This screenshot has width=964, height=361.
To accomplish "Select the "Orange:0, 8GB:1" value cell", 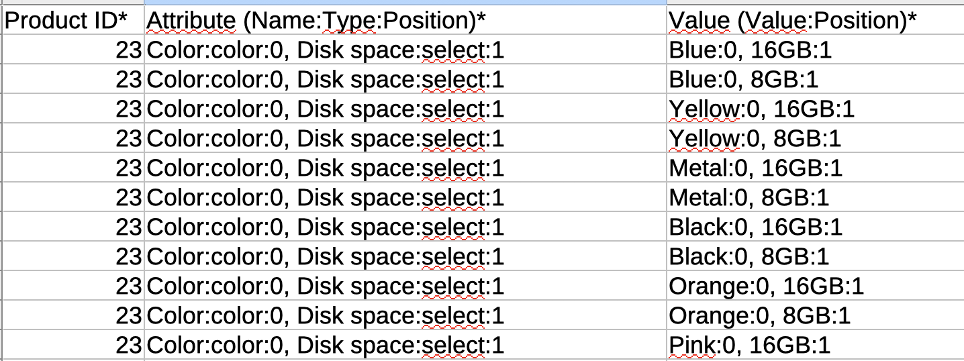I will [759, 316].
